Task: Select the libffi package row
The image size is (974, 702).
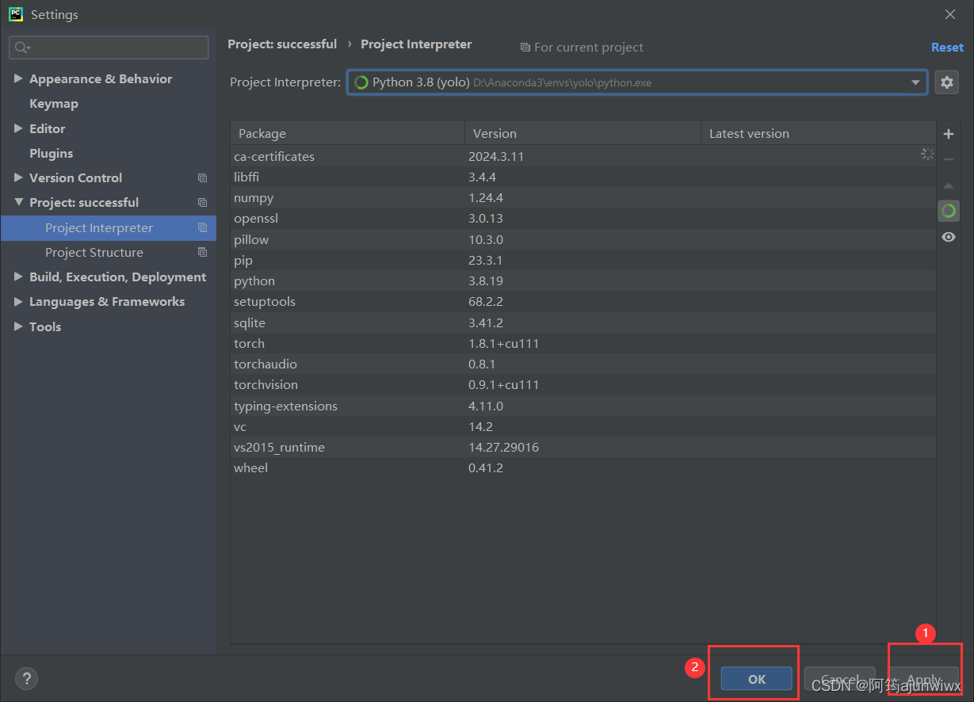Action: pos(583,177)
